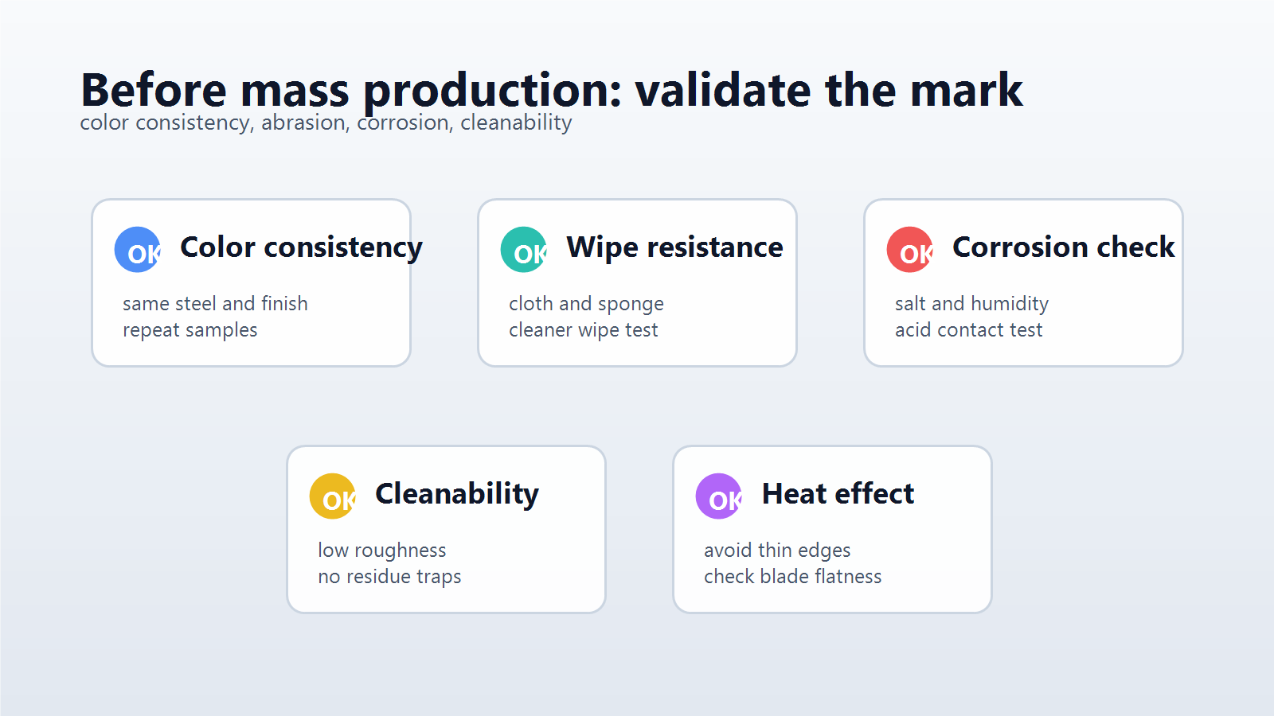Click the 'no residue traps' line
This screenshot has height=716, width=1274.
[x=389, y=577]
